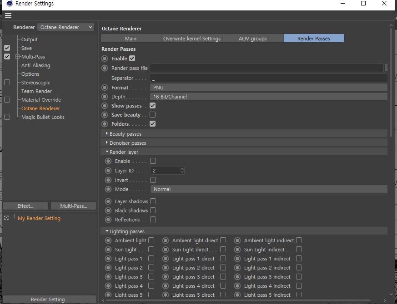Click the animation dot beside Reflections
Screen dimensions: 397x304
pos(108,220)
